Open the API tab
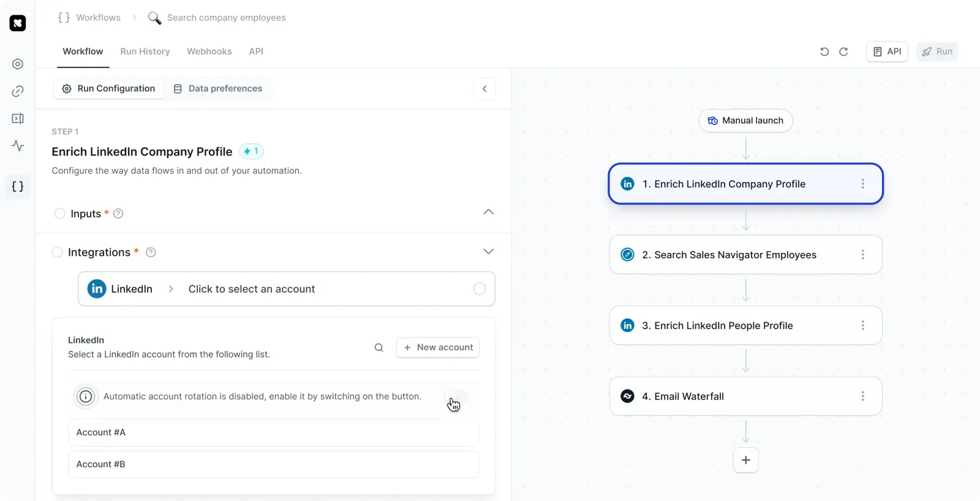 click(256, 51)
